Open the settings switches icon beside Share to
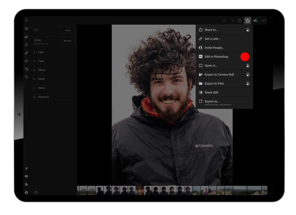 coord(248,30)
